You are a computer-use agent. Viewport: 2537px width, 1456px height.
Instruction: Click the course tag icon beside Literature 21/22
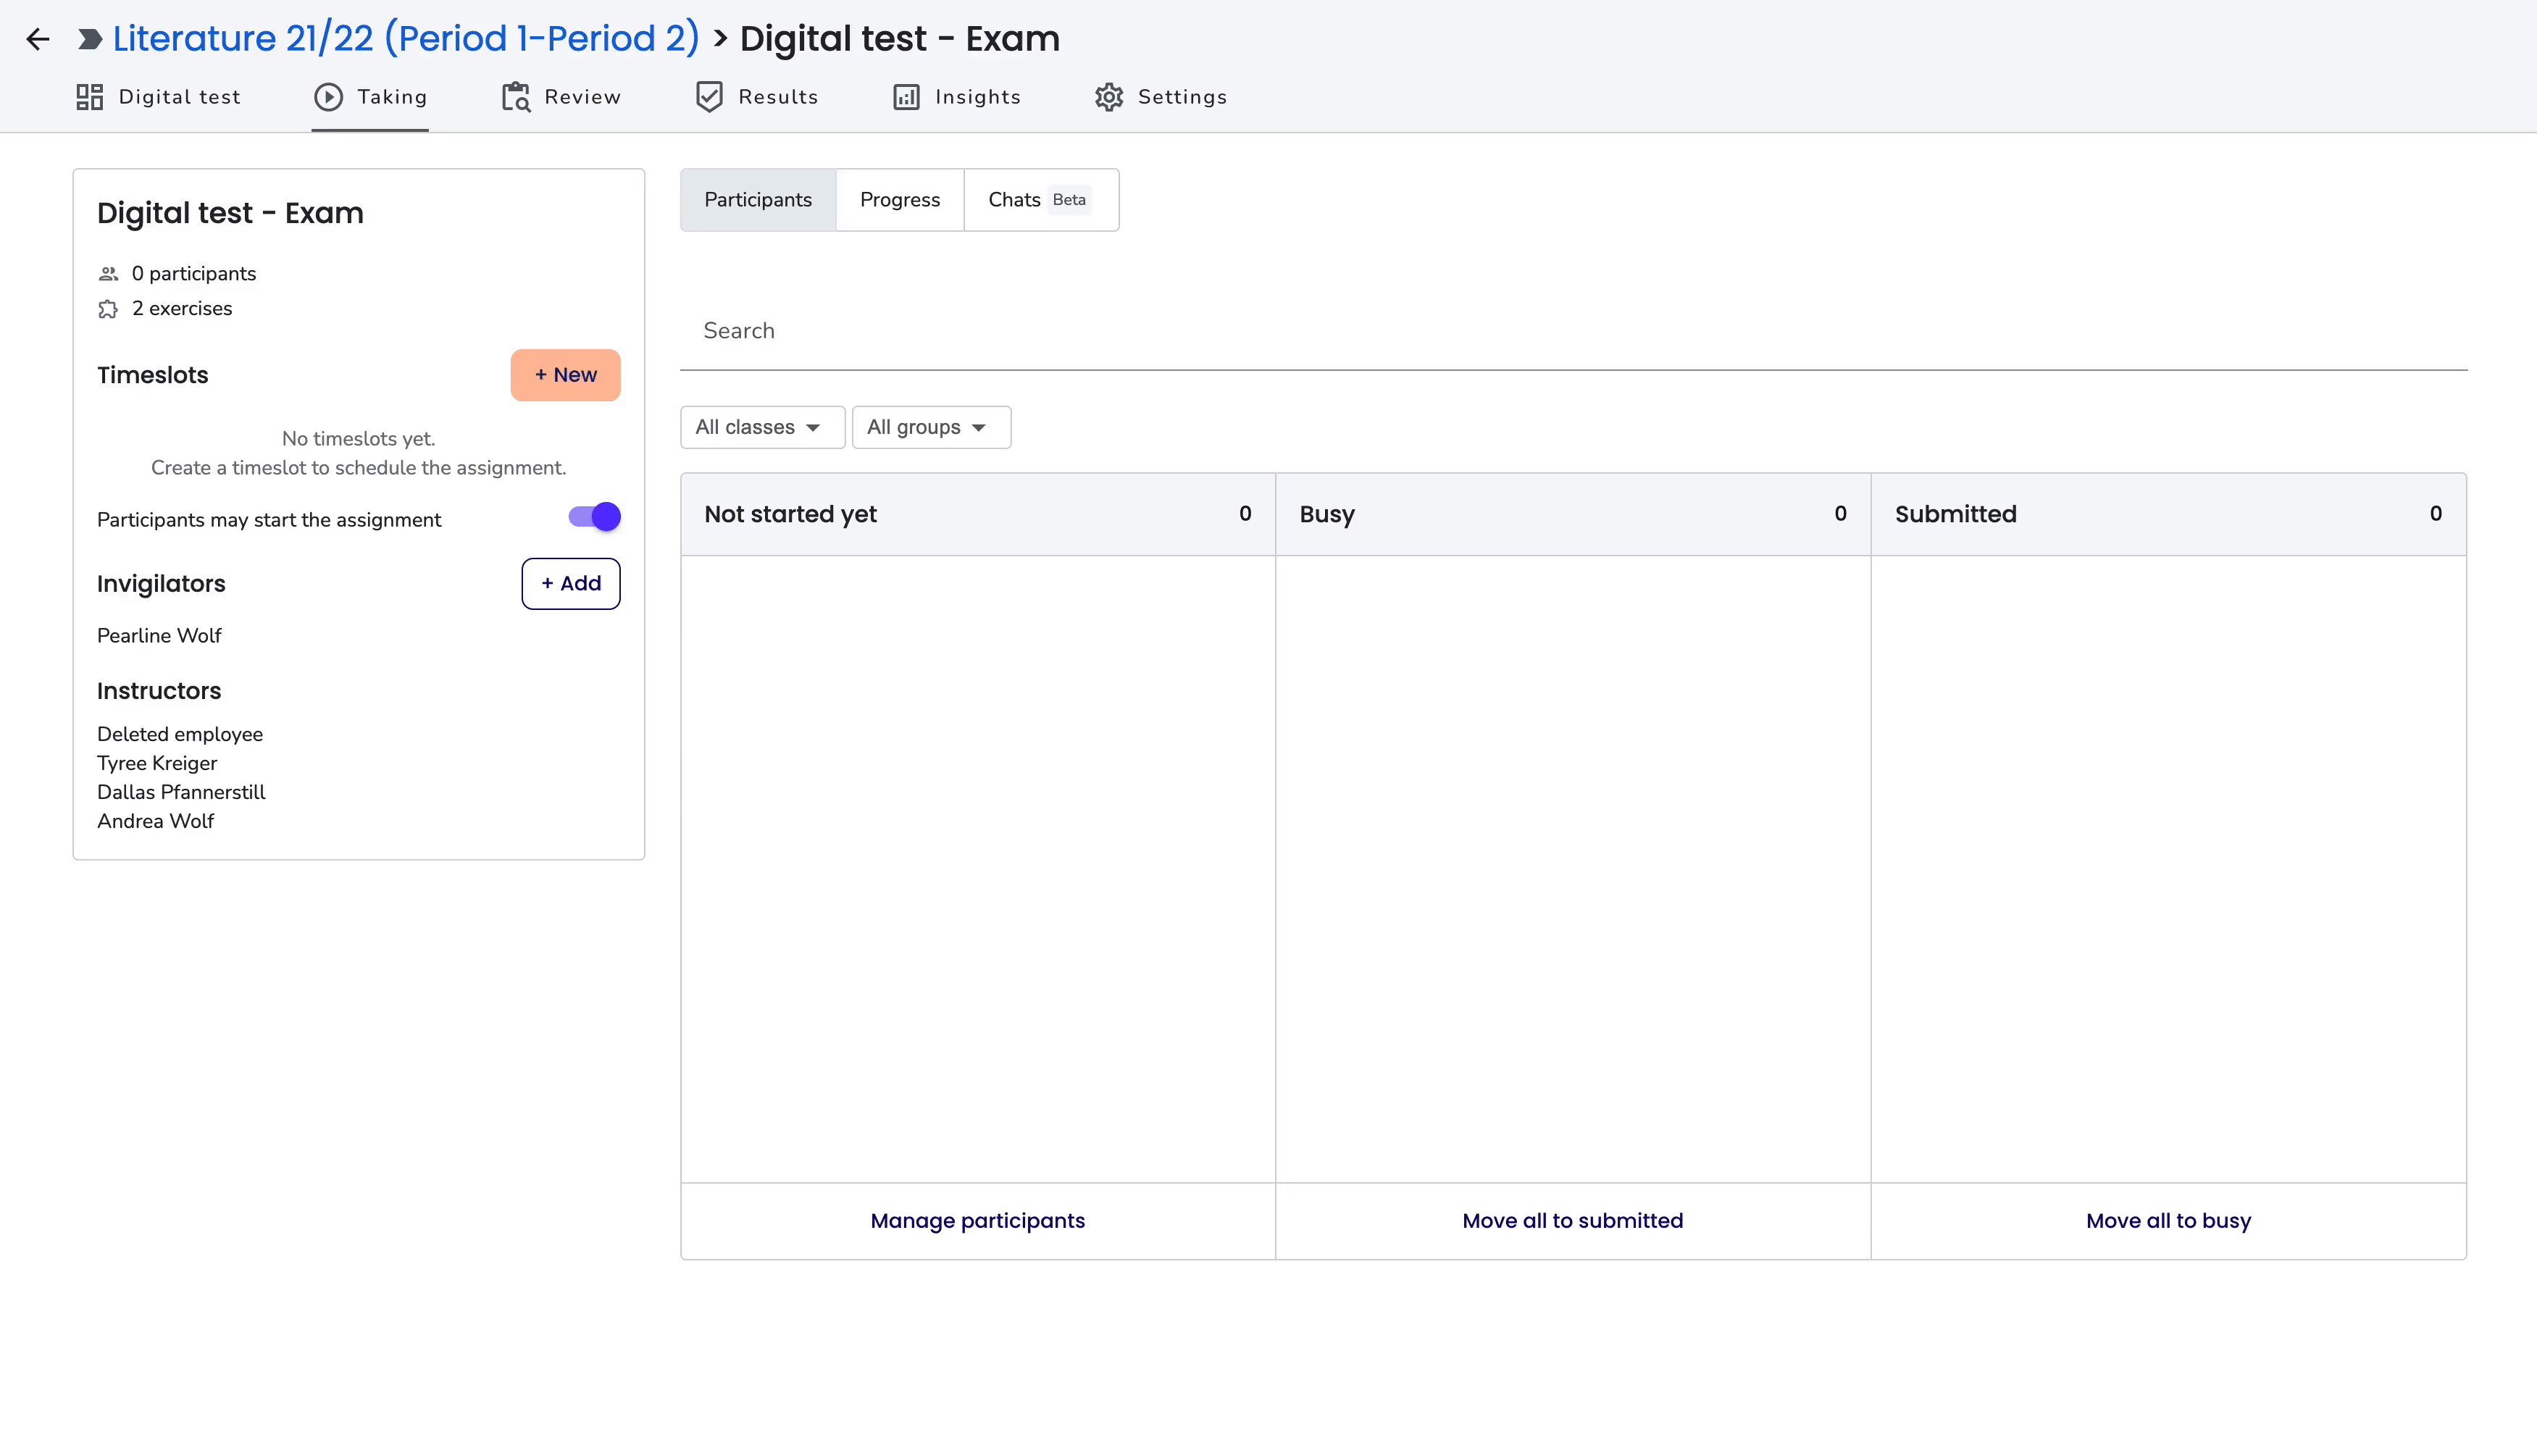coord(89,39)
